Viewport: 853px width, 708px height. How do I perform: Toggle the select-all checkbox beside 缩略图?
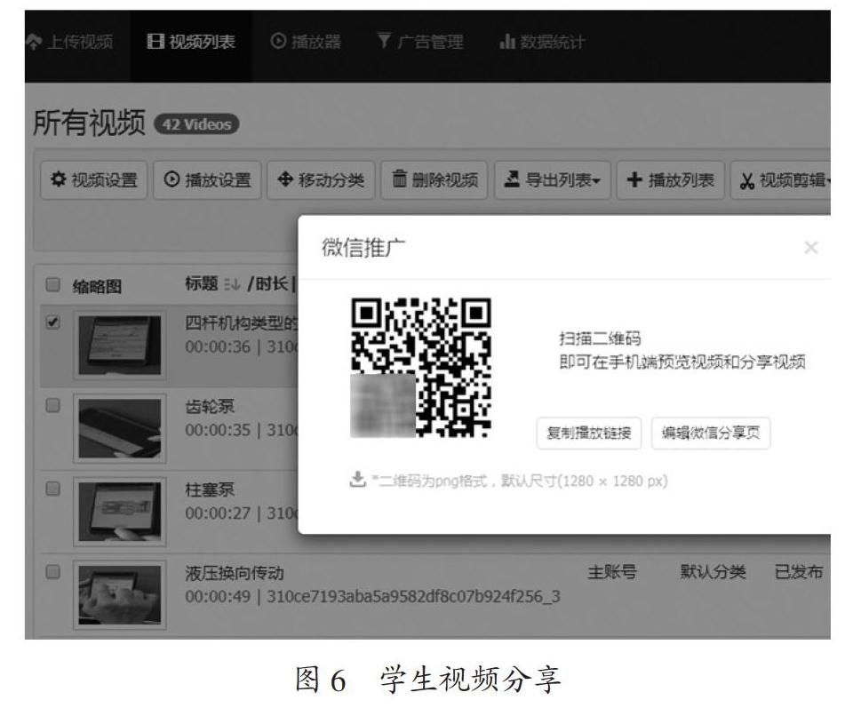click(52, 284)
